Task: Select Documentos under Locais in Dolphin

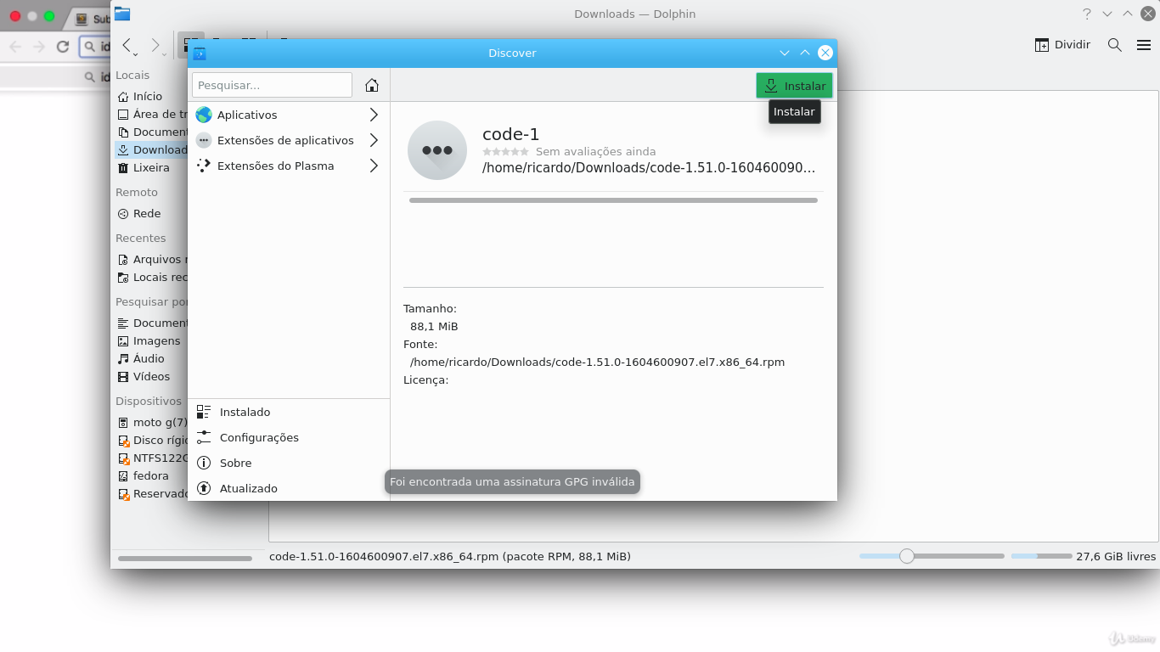Action: pyautogui.click(x=151, y=132)
